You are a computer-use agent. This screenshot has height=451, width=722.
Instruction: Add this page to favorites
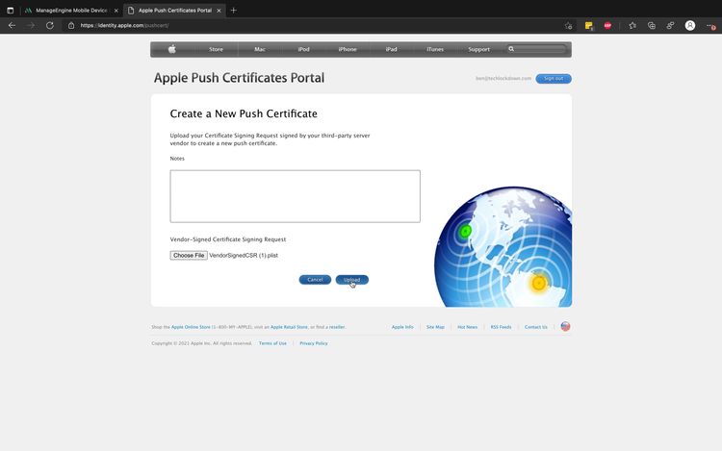pyautogui.click(x=569, y=26)
